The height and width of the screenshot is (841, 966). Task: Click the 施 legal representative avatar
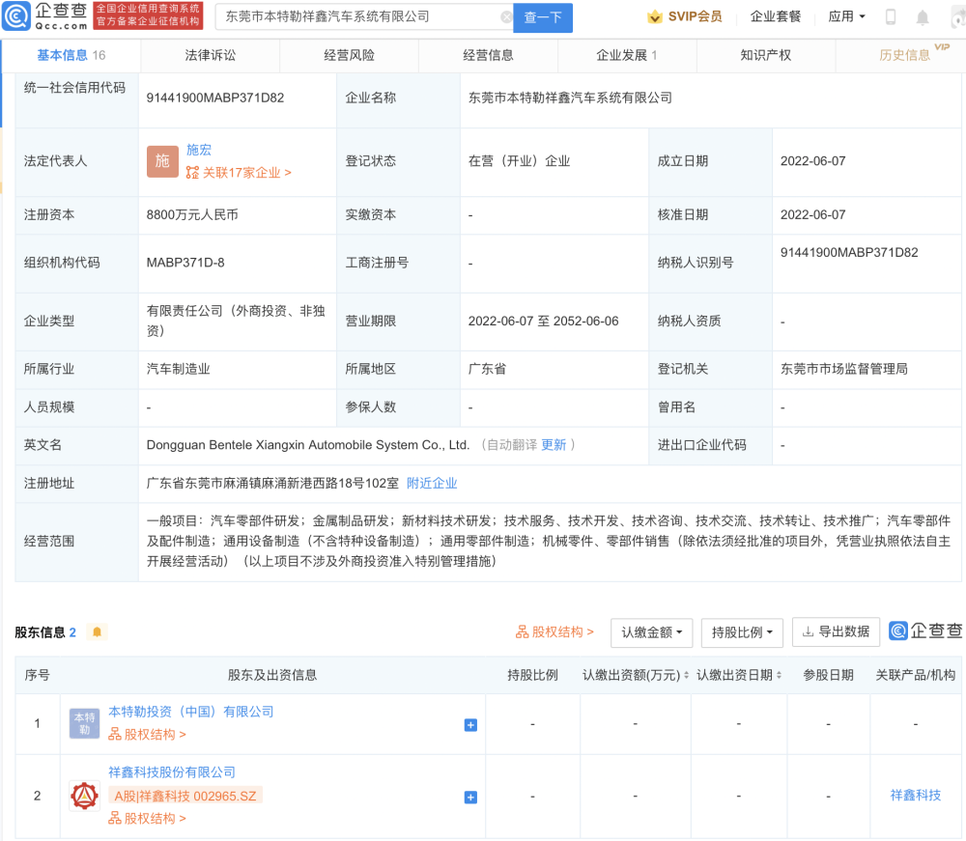[x=162, y=161]
